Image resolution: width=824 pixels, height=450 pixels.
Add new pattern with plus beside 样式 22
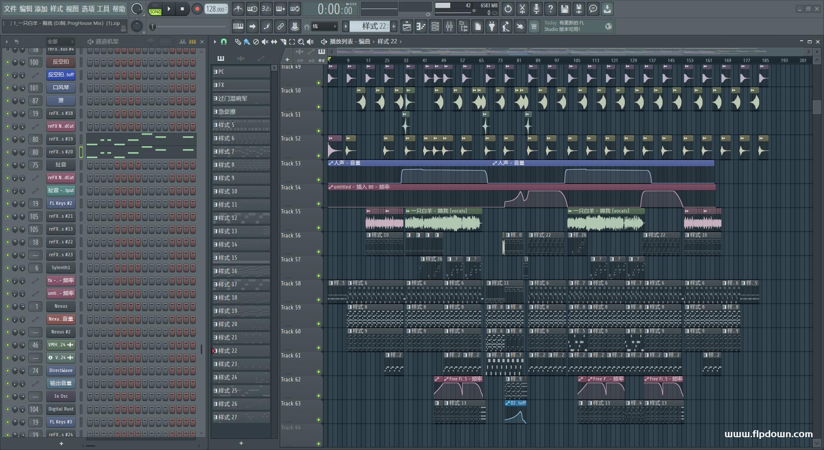[394, 27]
